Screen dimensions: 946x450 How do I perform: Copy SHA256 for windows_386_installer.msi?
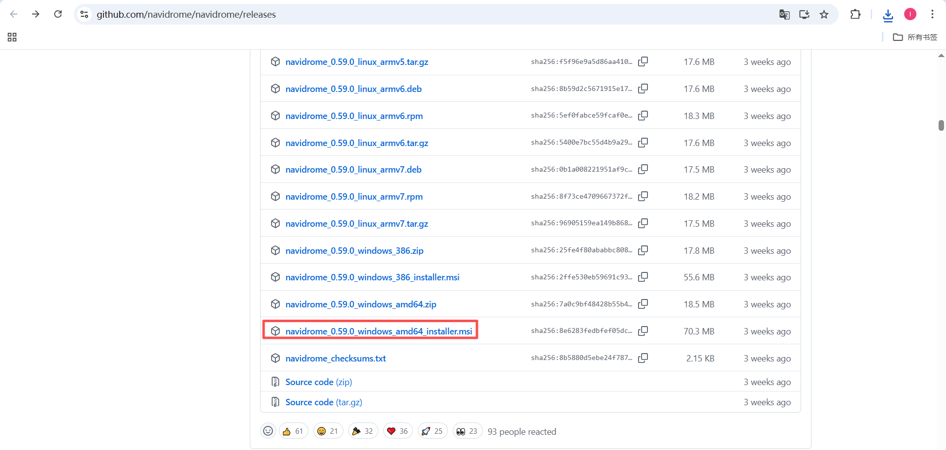point(643,277)
